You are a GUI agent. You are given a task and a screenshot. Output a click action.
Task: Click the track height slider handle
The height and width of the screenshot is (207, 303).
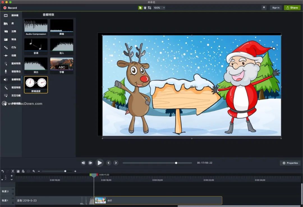tap(2, 180)
